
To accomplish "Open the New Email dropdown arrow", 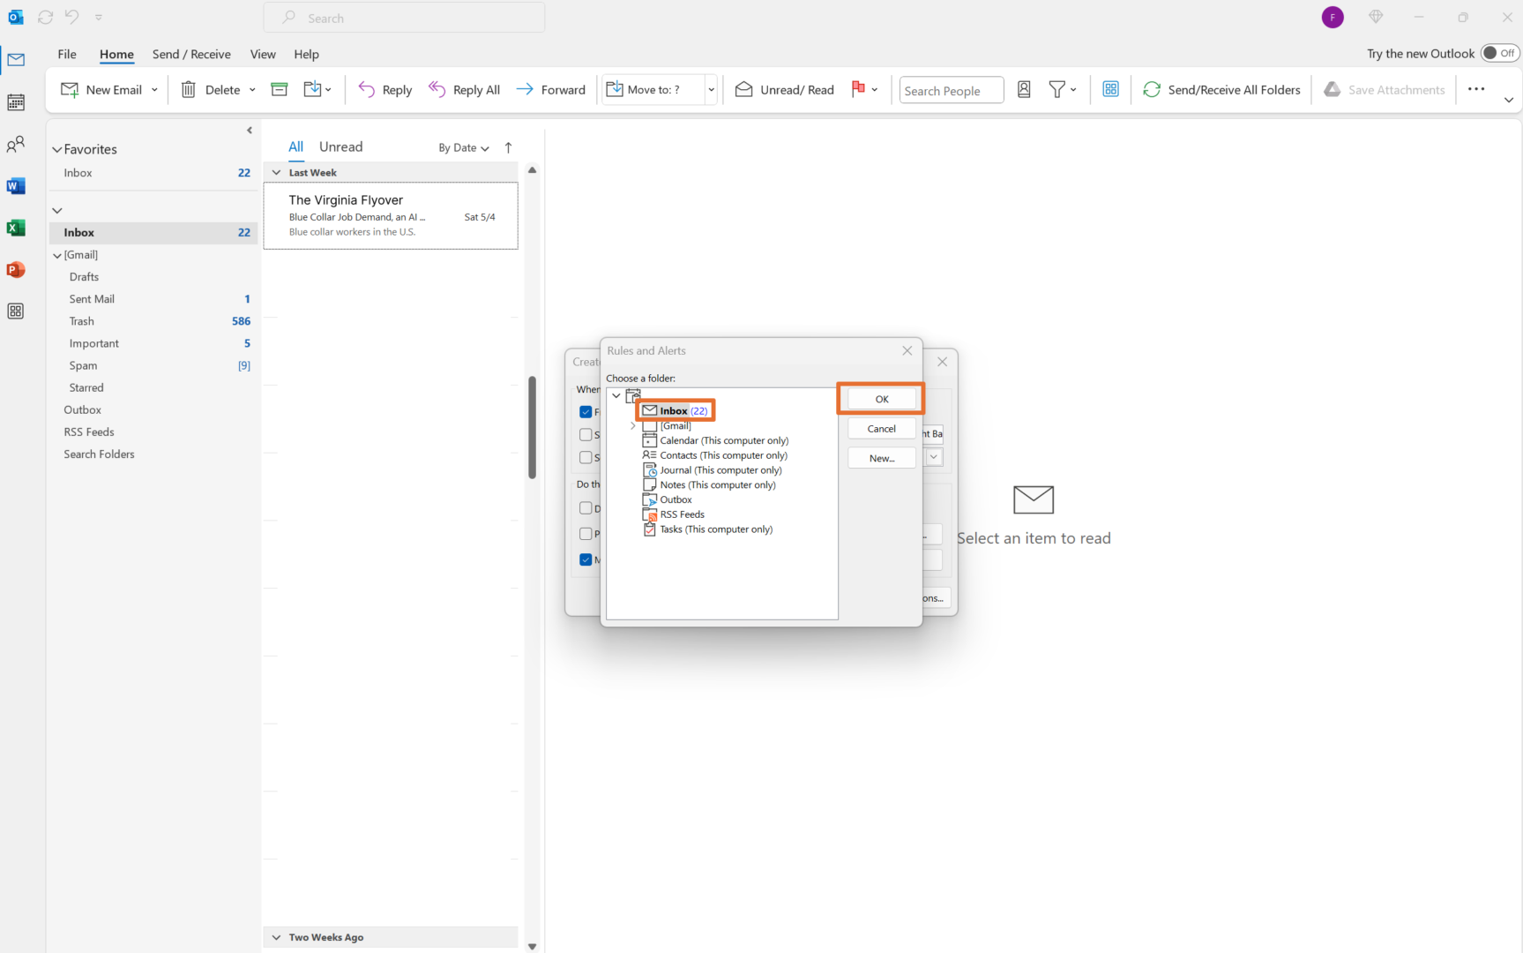I will (x=154, y=89).
